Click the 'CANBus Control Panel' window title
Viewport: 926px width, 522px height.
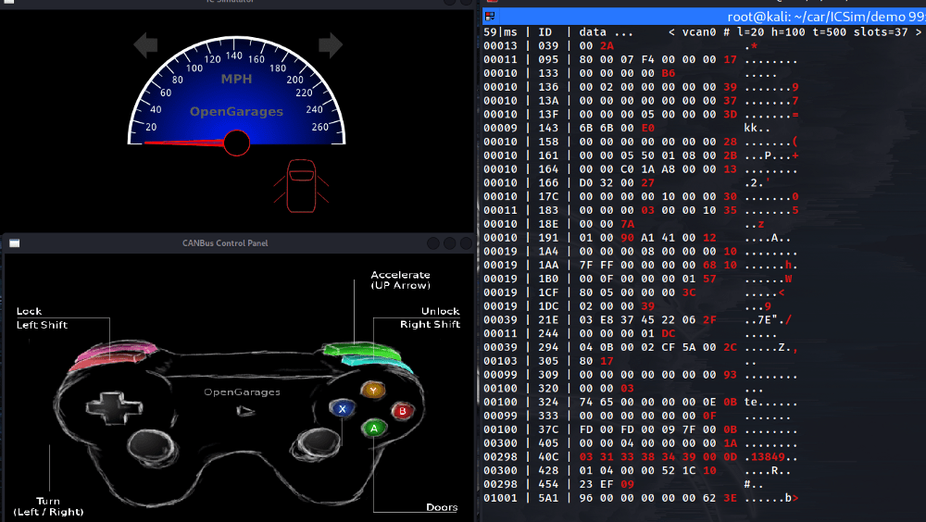coord(225,243)
